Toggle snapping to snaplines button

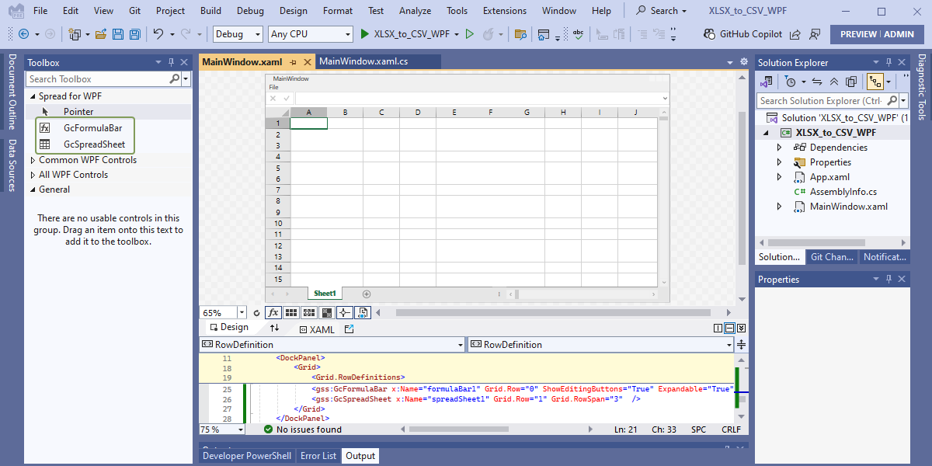345,312
